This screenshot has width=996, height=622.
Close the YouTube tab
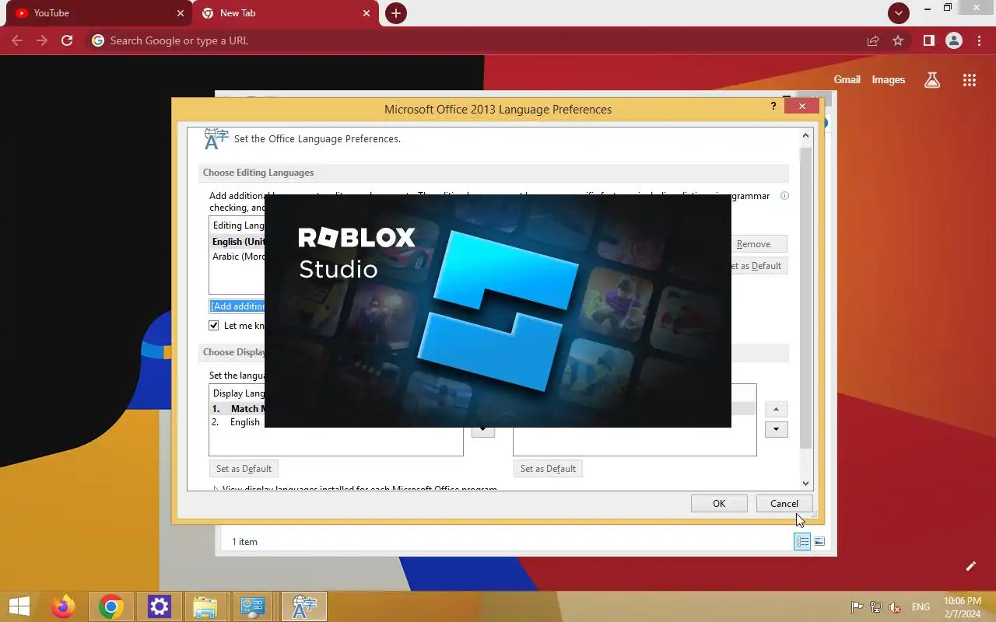click(x=181, y=13)
